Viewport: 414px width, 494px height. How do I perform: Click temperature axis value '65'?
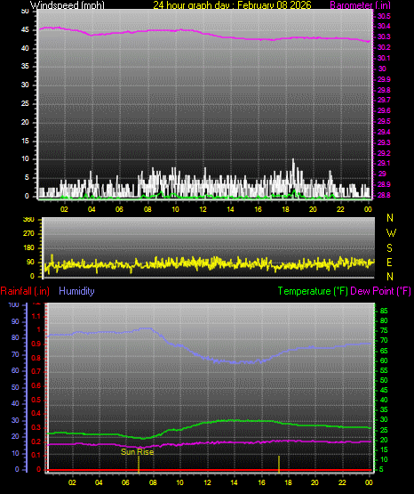(384, 351)
